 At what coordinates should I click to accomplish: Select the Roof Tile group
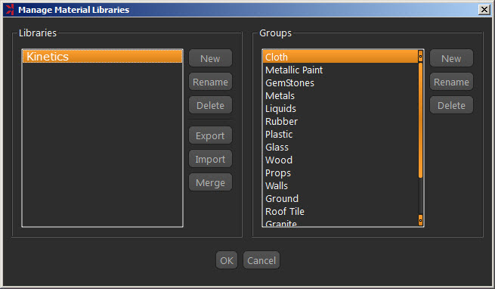tap(340, 211)
